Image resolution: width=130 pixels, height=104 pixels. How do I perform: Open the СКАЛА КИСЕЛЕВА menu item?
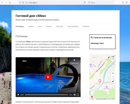coord(73,27)
